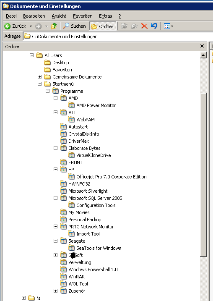Select the My Movies folder icon
This screenshot has width=213, height=301.
tap(63, 212)
